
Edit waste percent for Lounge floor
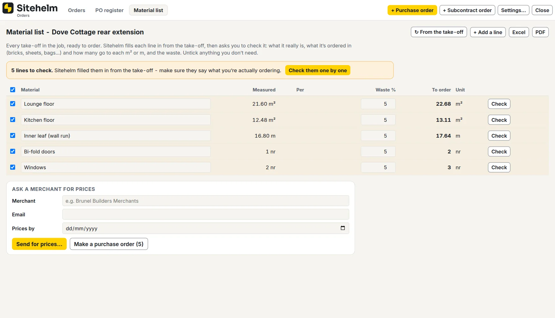tap(378, 104)
